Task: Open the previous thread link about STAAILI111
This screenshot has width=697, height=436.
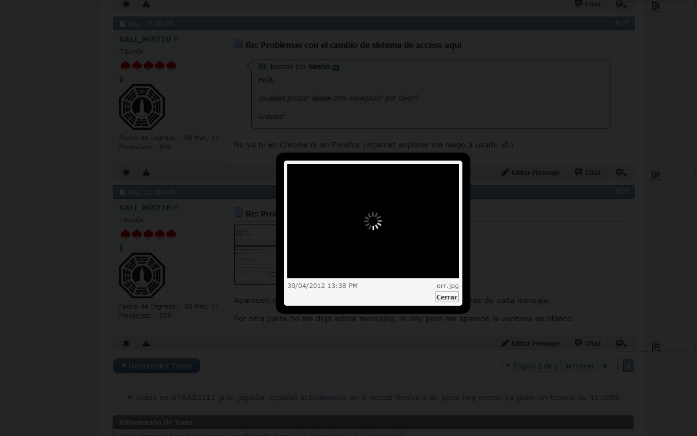Action: [378, 398]
